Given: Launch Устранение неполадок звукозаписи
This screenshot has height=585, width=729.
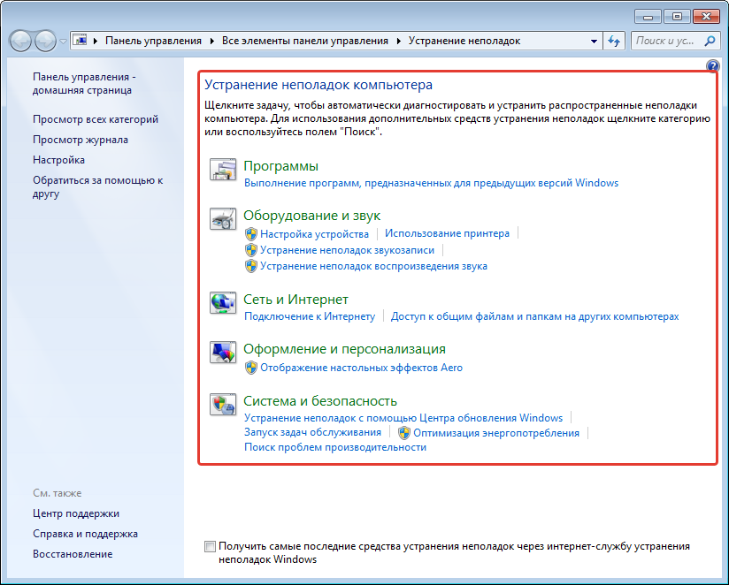Looking at the screenshot, I should pos(348,250).
